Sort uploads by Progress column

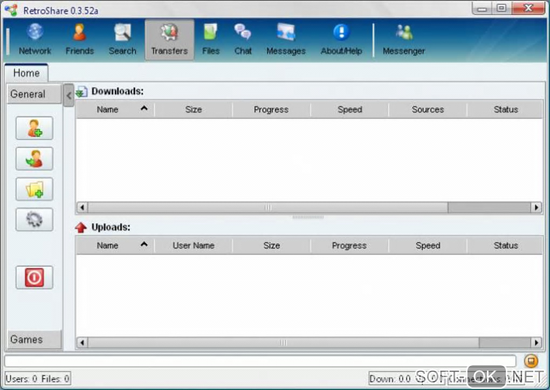350,245
